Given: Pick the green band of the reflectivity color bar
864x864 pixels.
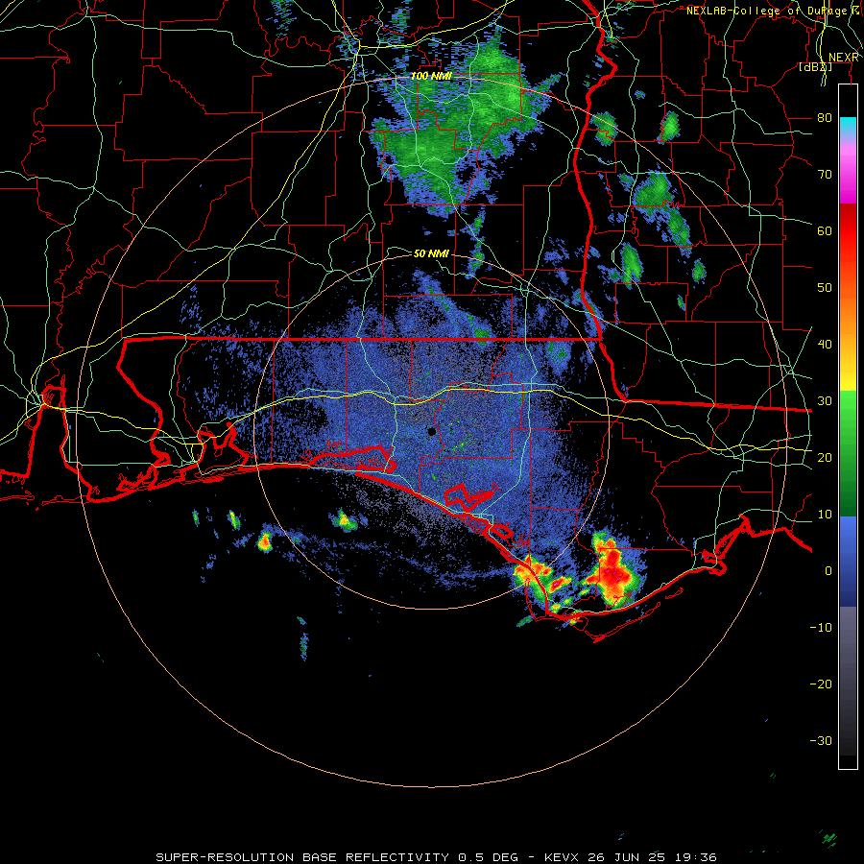Looking at the screenshot, I should [x=848, y=453].
